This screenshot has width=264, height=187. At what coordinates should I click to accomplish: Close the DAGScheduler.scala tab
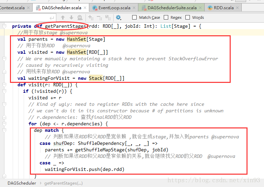tap(85, 8)
